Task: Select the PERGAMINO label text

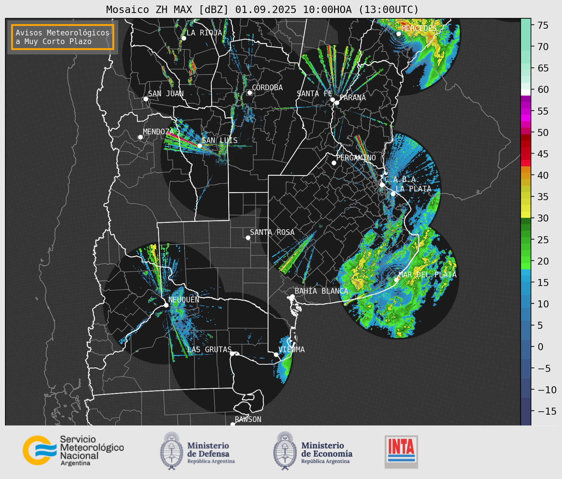Action: [356, 158]
